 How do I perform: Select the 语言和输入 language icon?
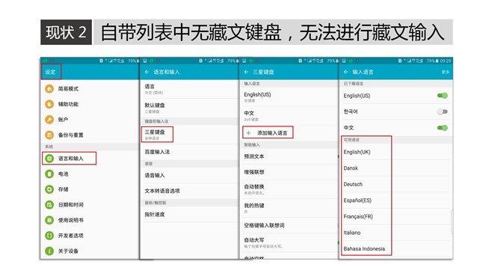[x=49, y=159]
